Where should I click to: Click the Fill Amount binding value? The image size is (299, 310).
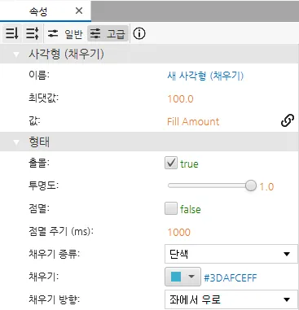coord(193,121)
